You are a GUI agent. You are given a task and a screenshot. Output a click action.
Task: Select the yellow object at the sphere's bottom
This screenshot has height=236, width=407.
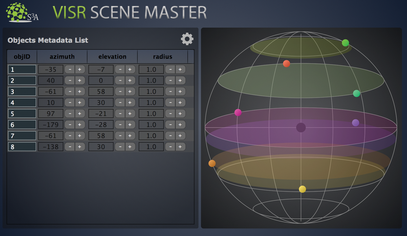coord(302,189)
